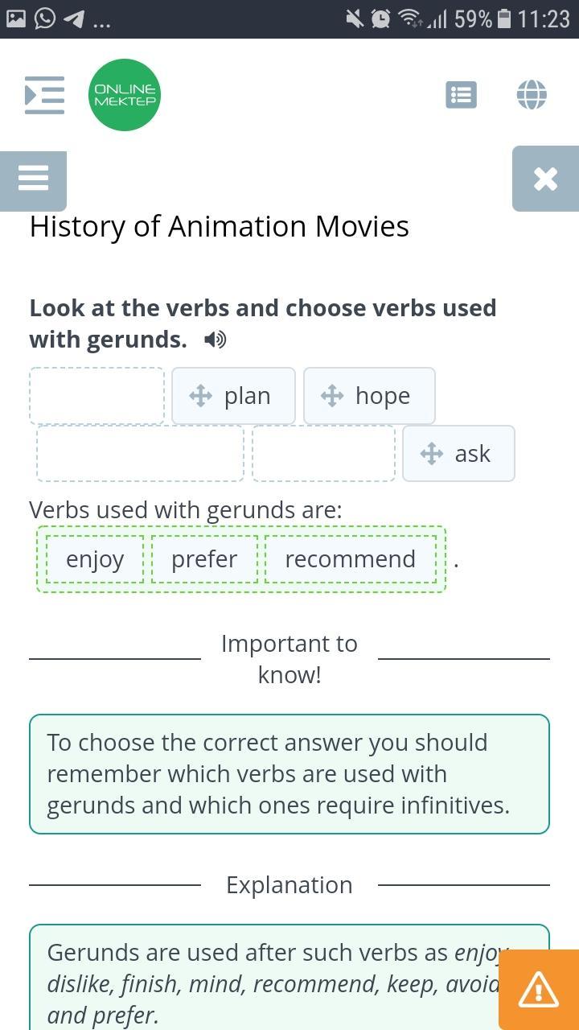The image size is (579, 1030).
Task: Open the sidebar collapse menu icon
Action: point(44,95)
